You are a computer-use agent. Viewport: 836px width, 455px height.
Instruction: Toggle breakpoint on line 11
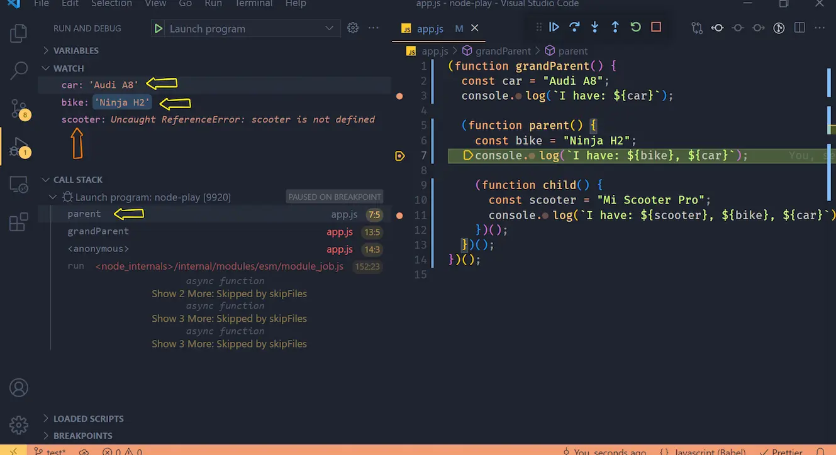pos(399,216)
